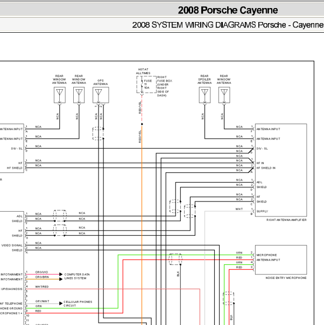Click the "2008 Porsche Cayenne" title heading
Image resolution: width=324 pixels, height=325 pixels.
pos(228,10)
